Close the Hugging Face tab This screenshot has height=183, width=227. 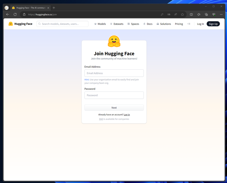click(48, 8)
